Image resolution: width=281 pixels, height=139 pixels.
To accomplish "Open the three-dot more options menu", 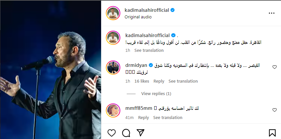I will tap(271, 13).
